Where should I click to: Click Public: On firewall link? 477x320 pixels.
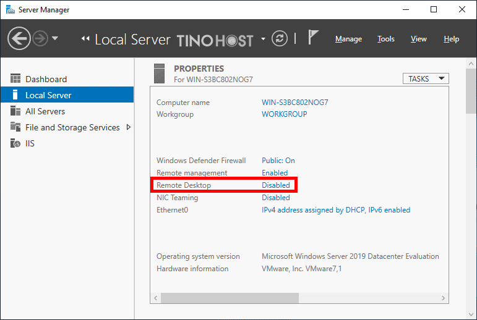[x=278, y=161]
